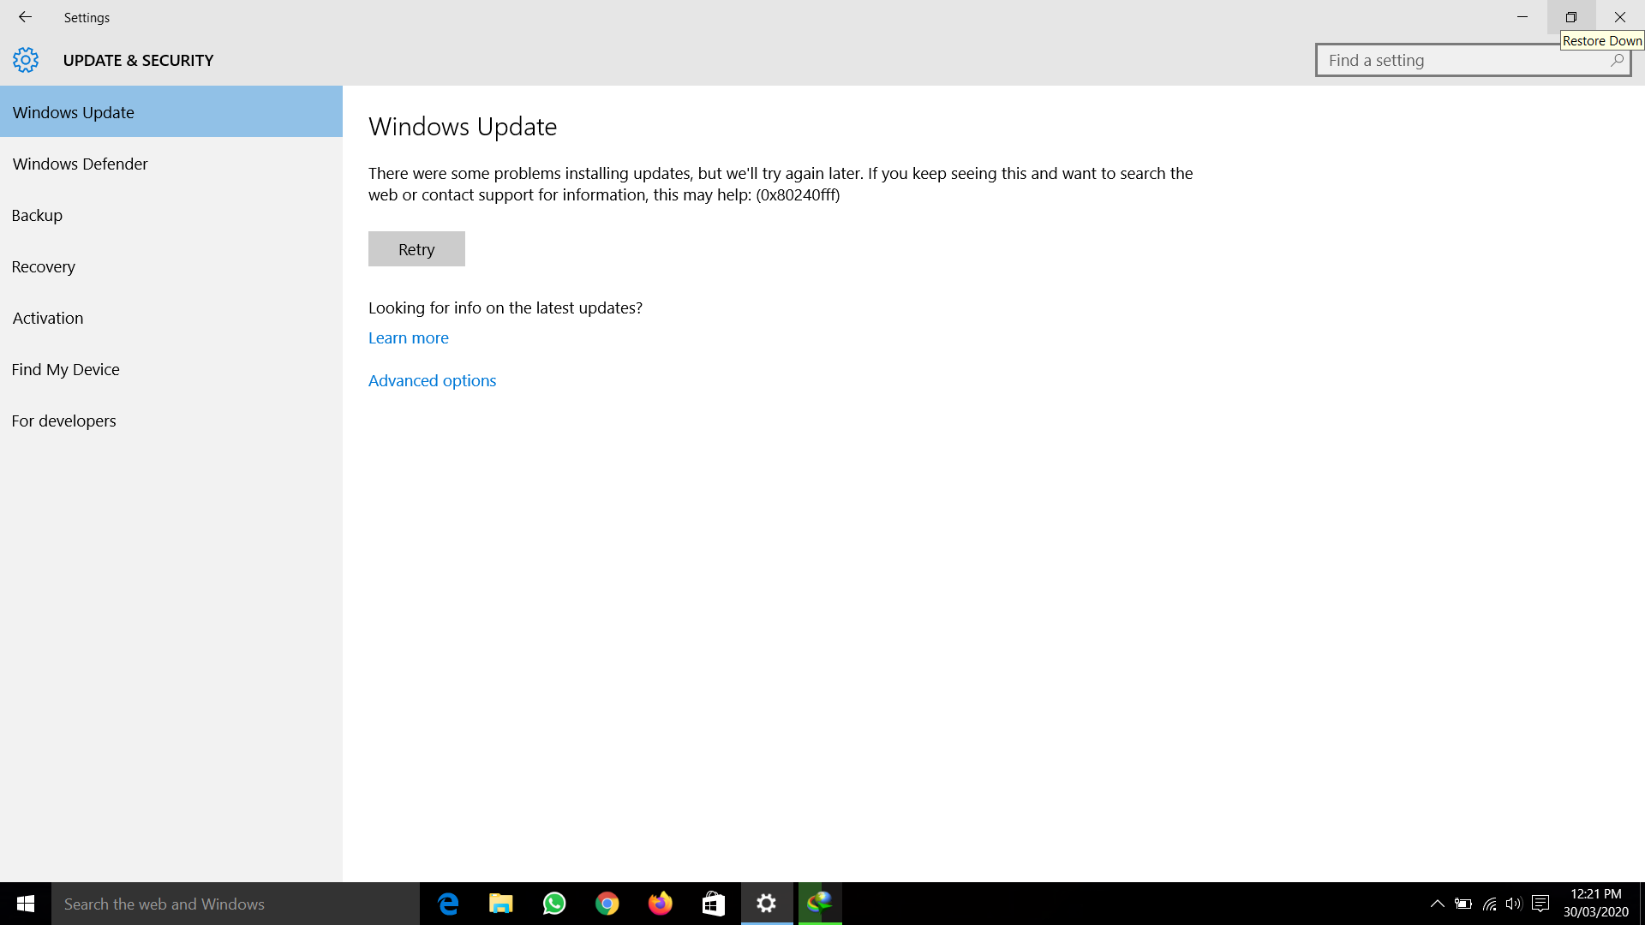
Task: Click the Learn more link
Action: pyautogui.click(x=408, y=337)
